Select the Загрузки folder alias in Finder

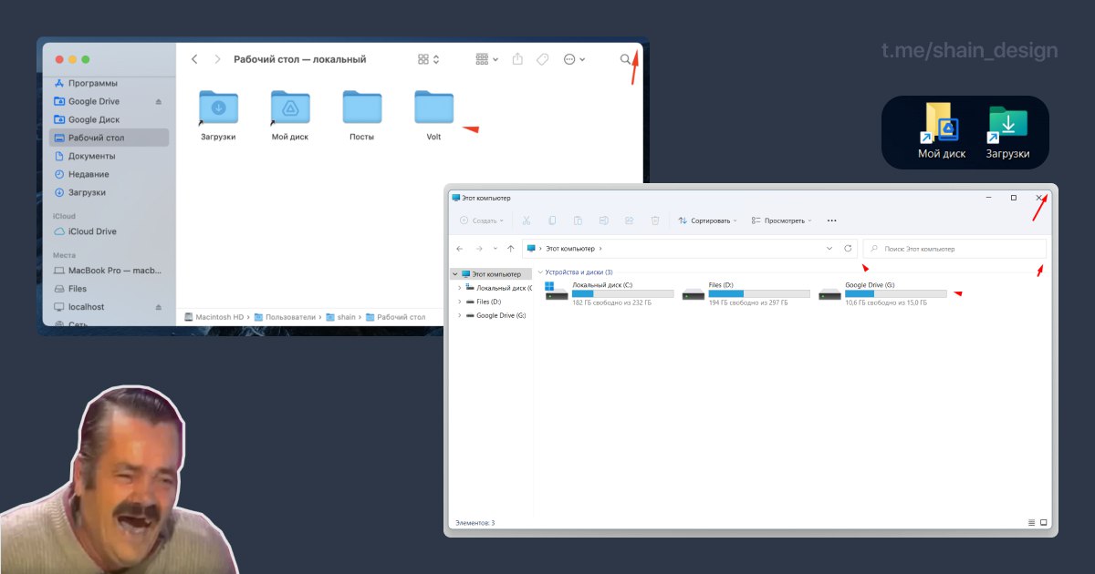(218, 115)
